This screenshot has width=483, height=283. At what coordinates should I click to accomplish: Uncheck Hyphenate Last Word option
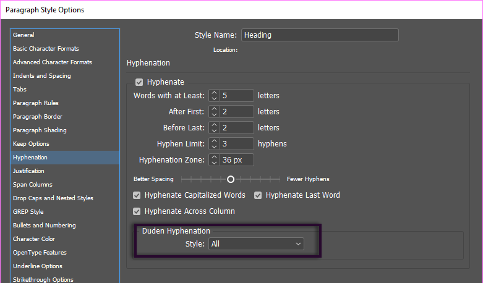258,195
